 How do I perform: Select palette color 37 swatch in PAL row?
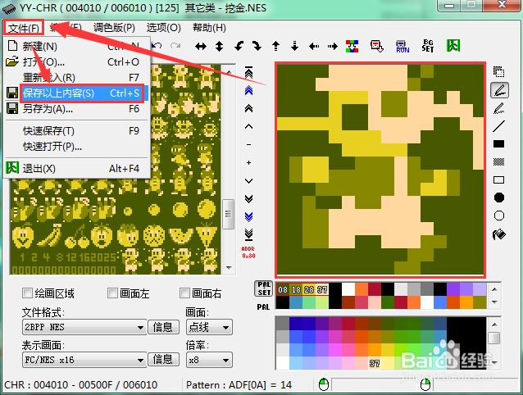click(x=322, y=289)
